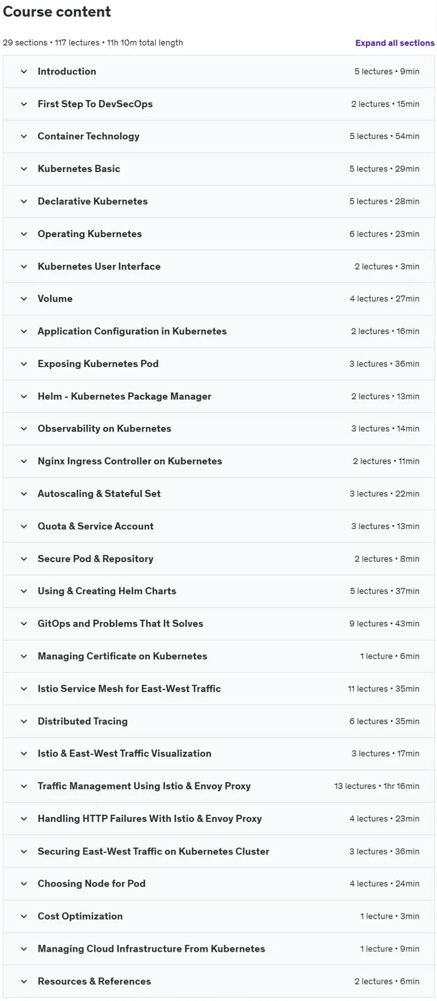The height and width of the screenshot is (1001, 437).
Task: Click chevron next to Cost Optimization
Action: pyautogui.click(x=24, y=916)
